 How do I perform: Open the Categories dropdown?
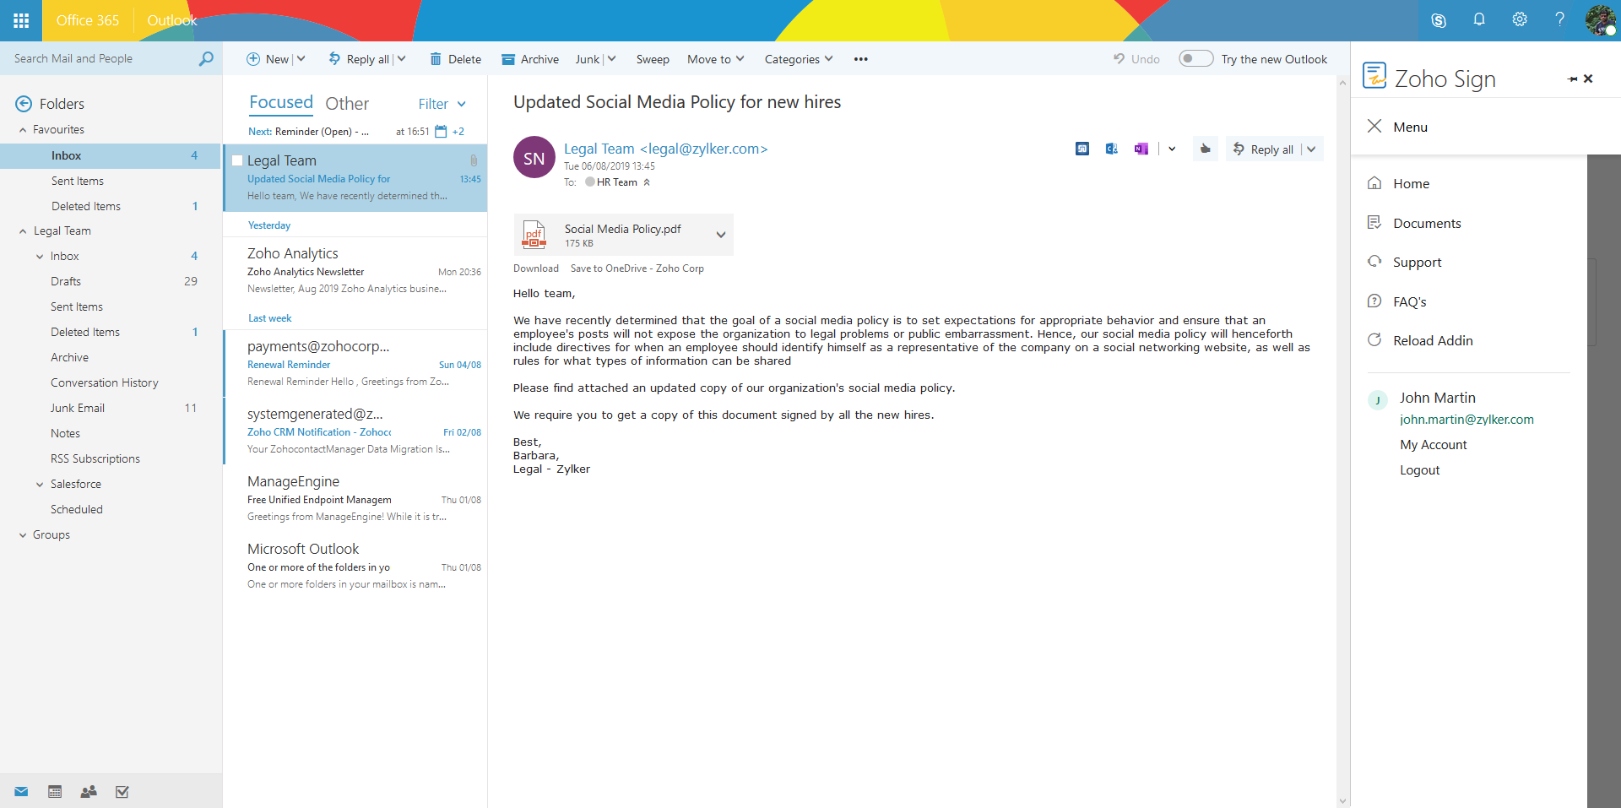799,59
